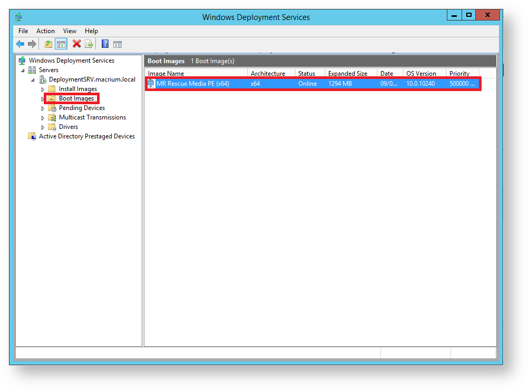This screenshot has height=391, width=529.
Task: Click the Online status cell
Action: [x=307, y=84]
